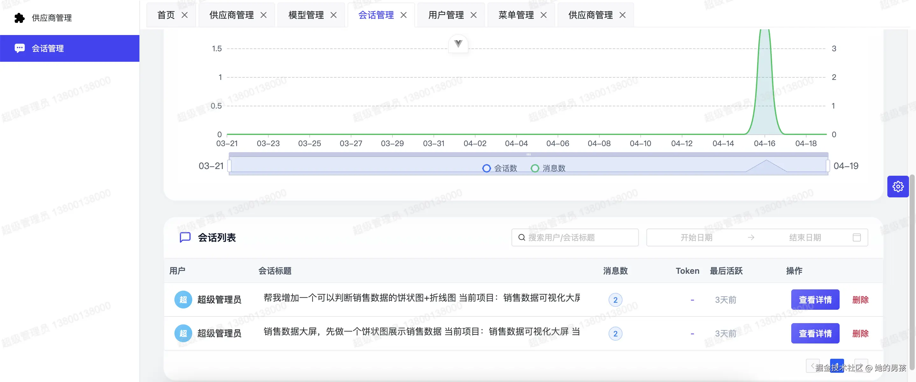
Task: Switch to the 模型管理 tab
Action: point(306,15)
